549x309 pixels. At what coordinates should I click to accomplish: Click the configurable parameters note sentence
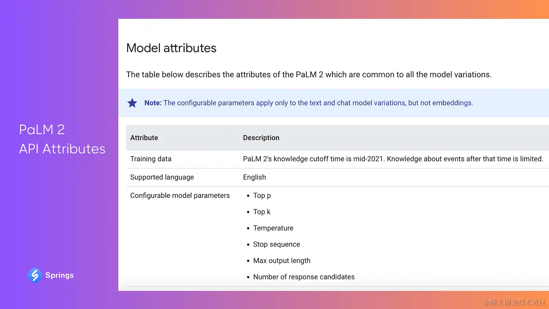pyautogui.click(x=318, y=103)
